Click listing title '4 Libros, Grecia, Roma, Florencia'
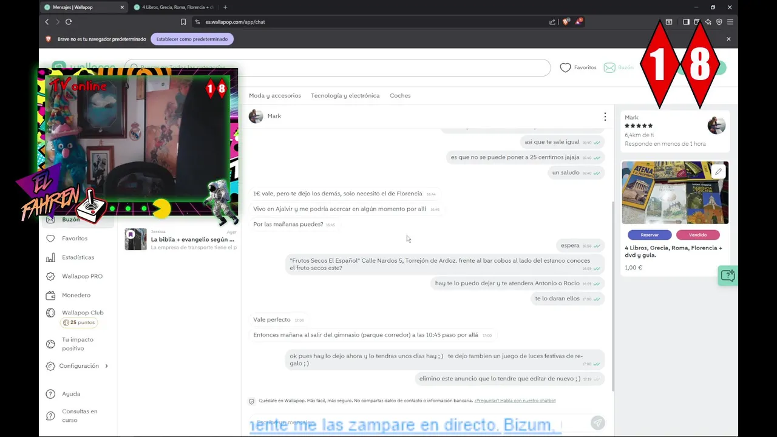Viewport: 777px width, 437px height. pos(674,251)
